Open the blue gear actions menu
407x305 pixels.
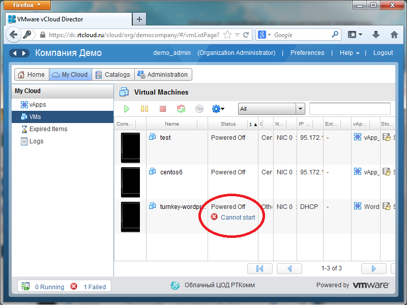click(218, 109)
